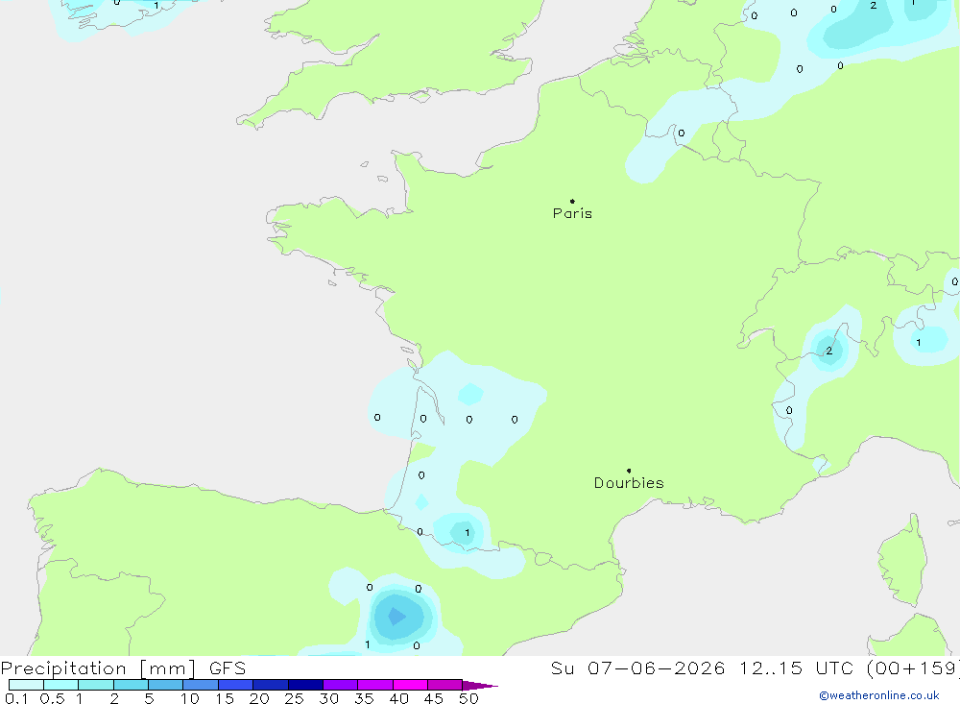The image size is (960, 704).
Task: Click the Paris city label
Action: (572, 213)
